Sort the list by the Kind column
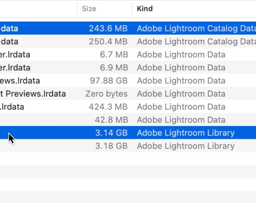The height and width of the screenshot is (203, 256). (145, 9)
